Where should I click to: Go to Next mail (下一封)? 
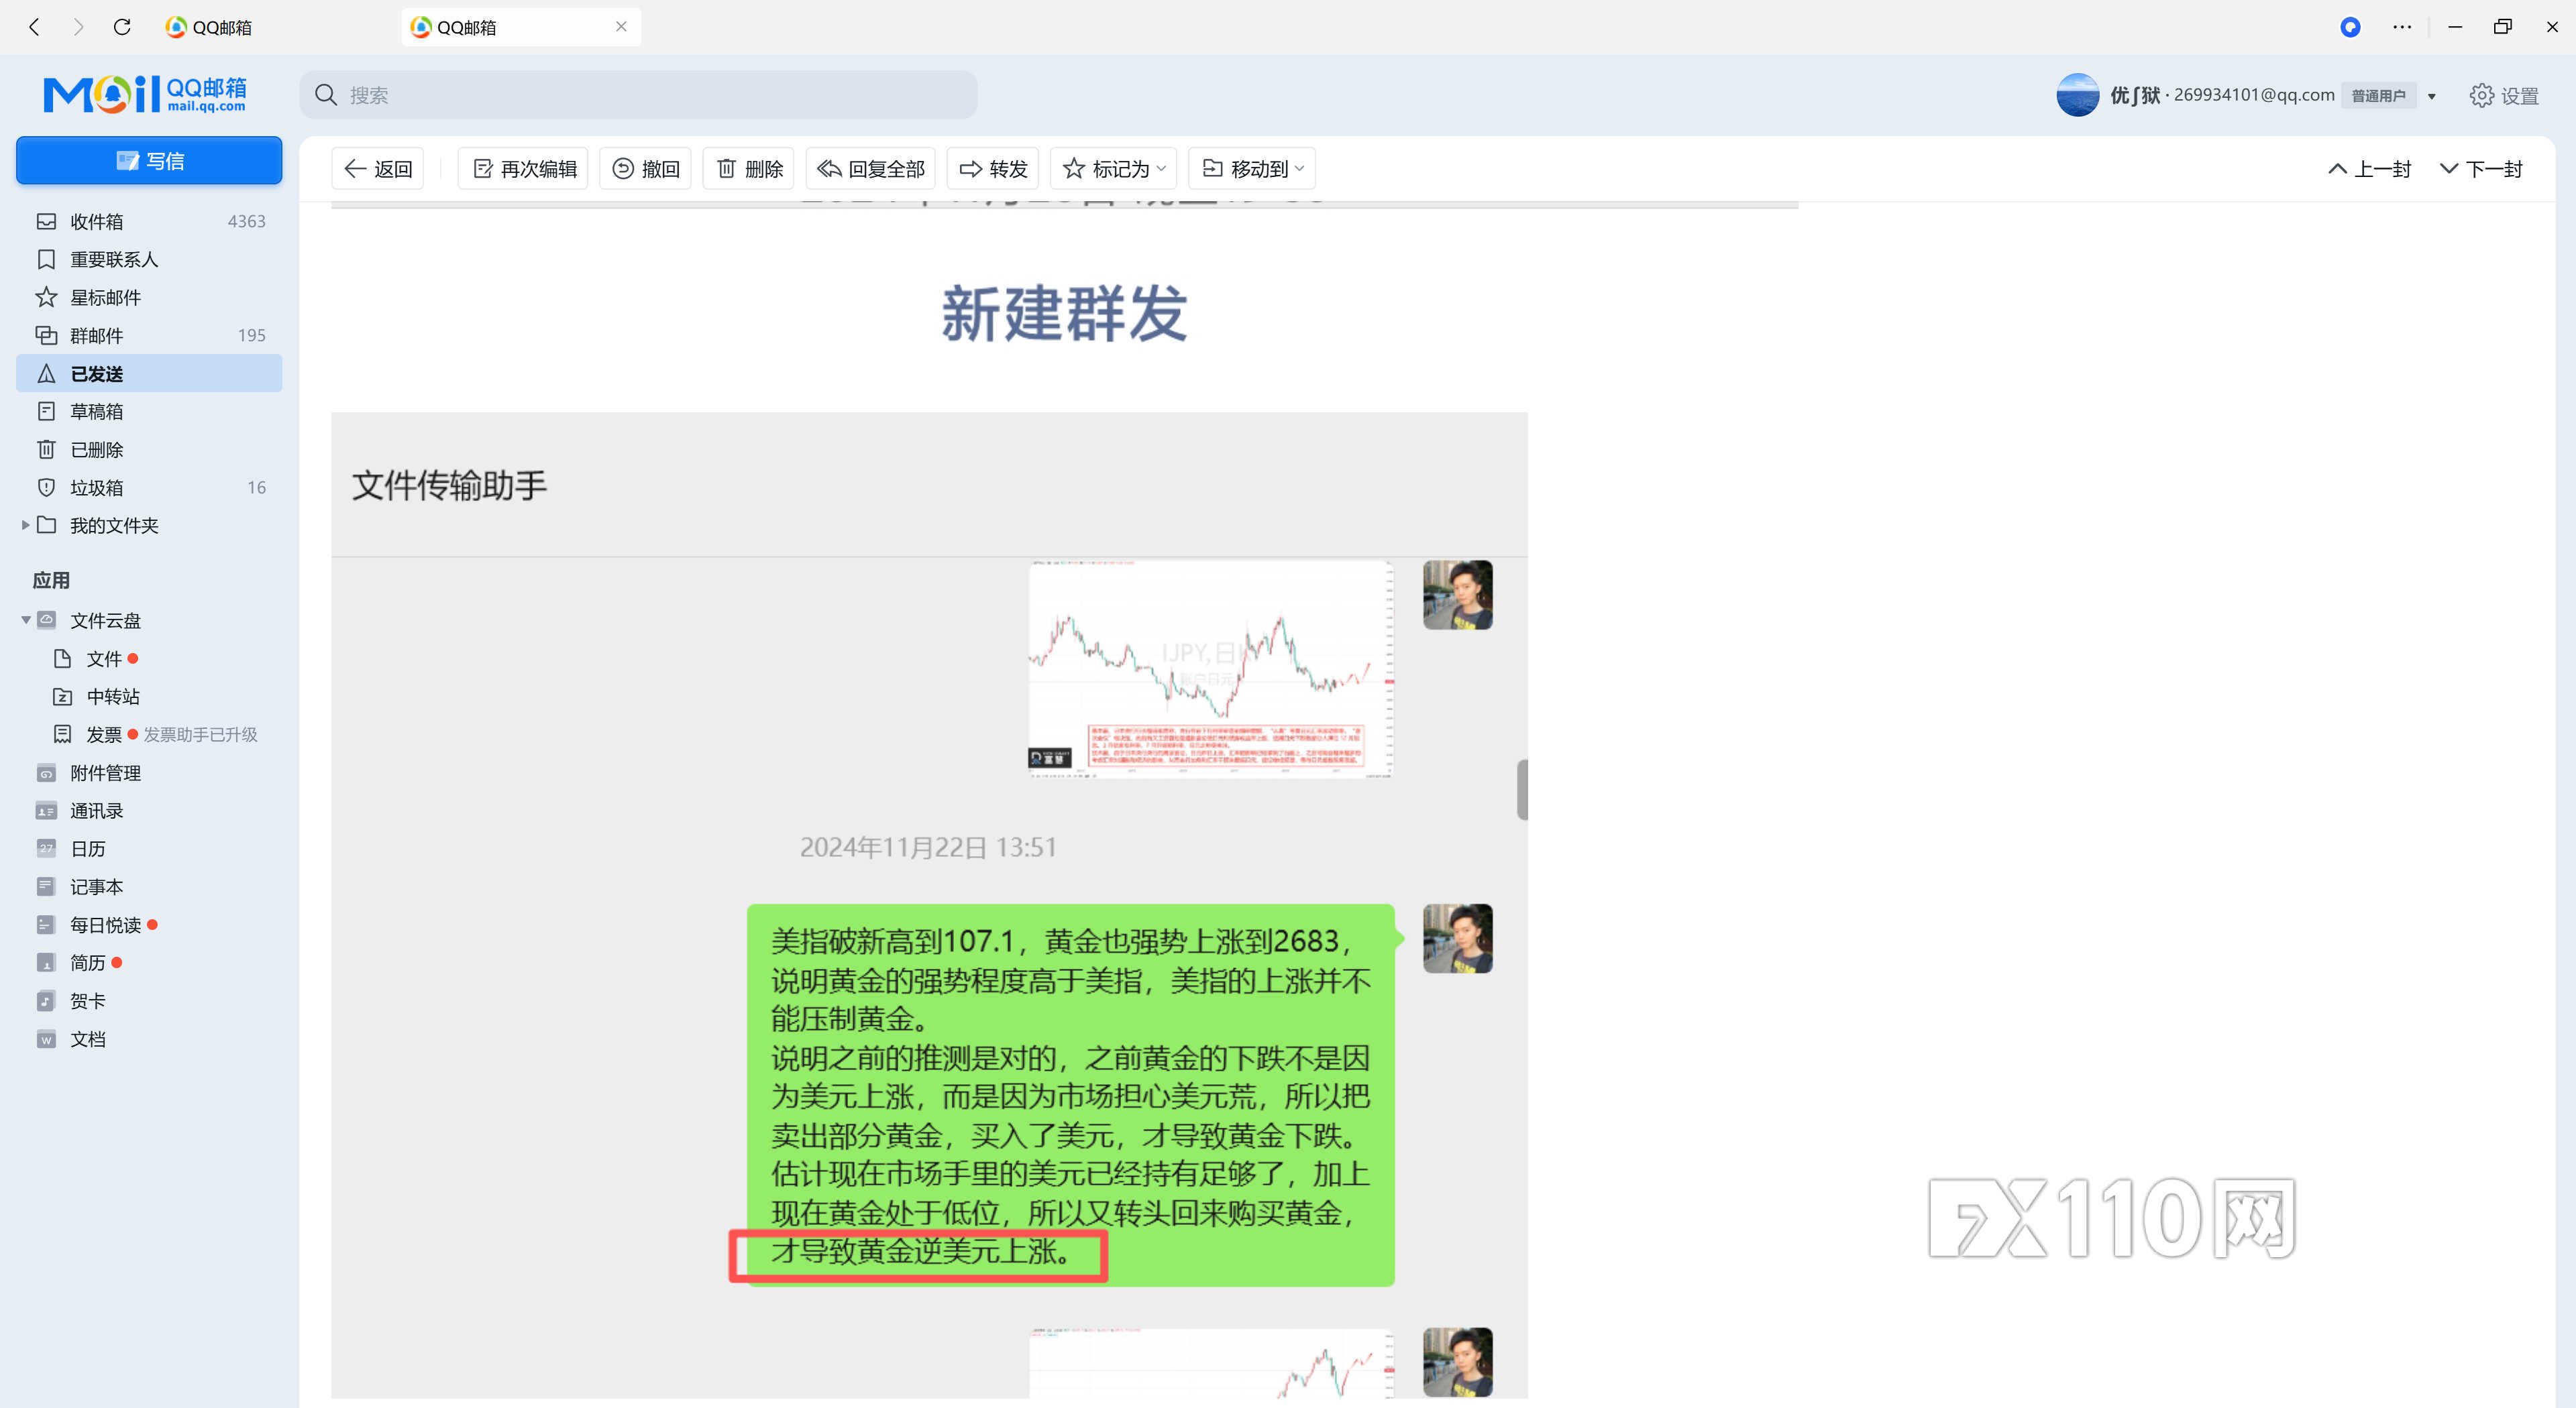[2480, 169]
